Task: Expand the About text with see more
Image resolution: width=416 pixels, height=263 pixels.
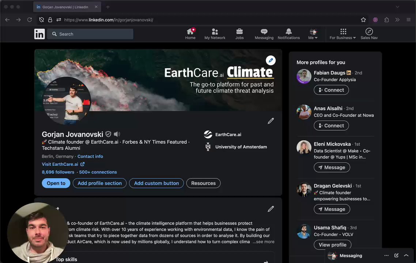Action: [x=264, y=242]
